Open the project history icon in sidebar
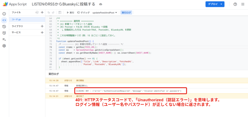Viewport: 248px width, 117px height. coord(4,27)
